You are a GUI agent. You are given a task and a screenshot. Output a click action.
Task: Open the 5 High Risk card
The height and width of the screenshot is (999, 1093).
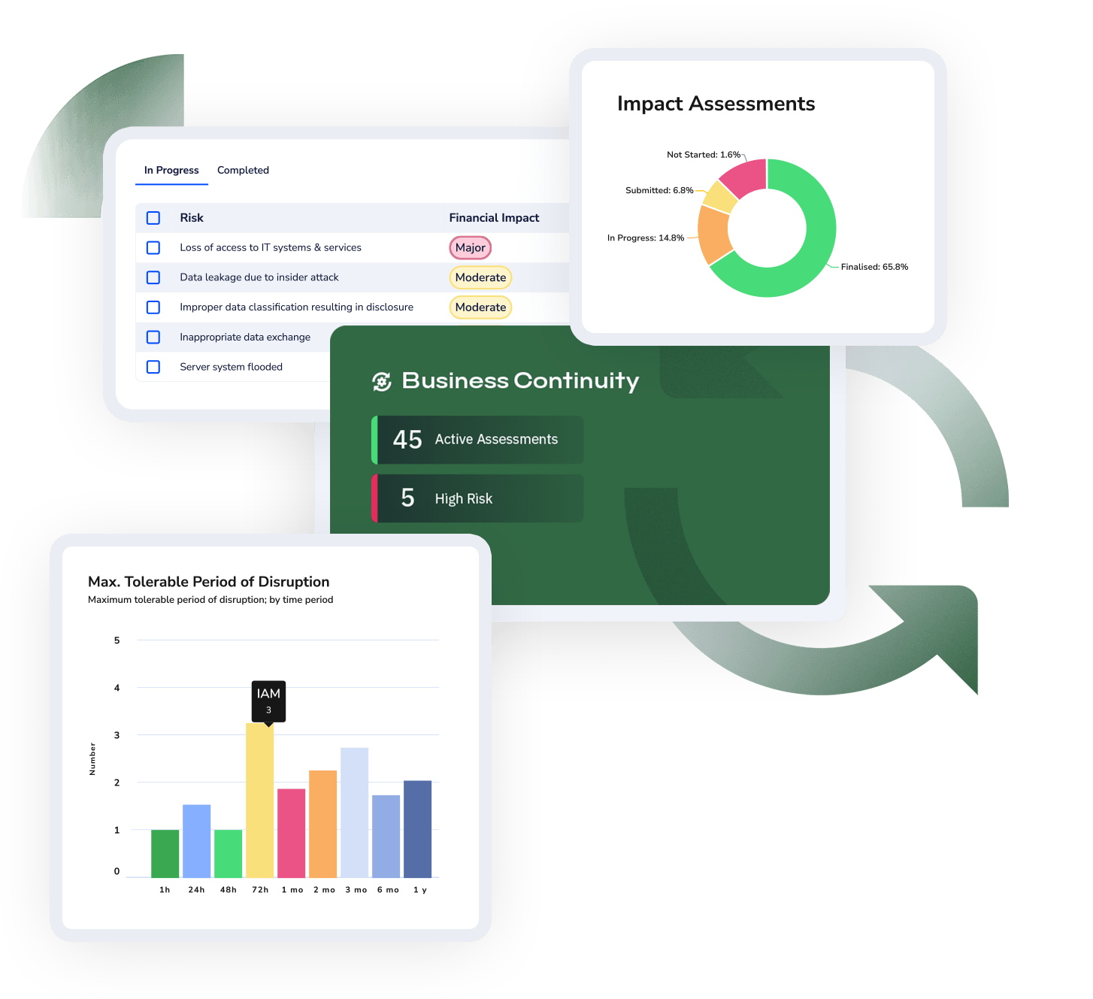pos(477,498)
